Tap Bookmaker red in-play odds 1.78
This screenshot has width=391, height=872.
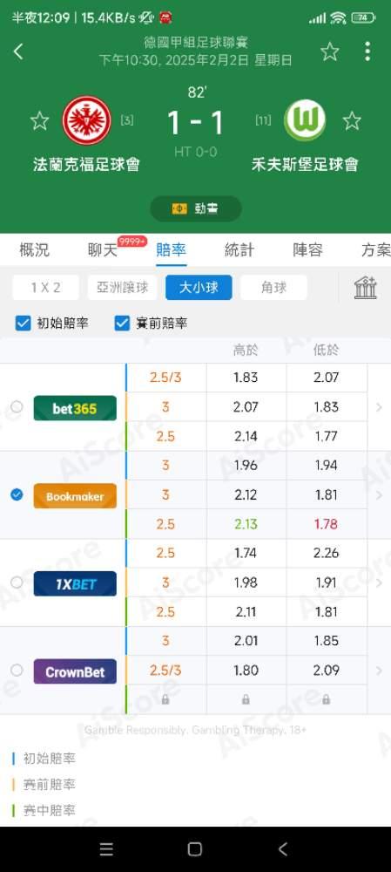pyautogui.click(x=326, y=524)
